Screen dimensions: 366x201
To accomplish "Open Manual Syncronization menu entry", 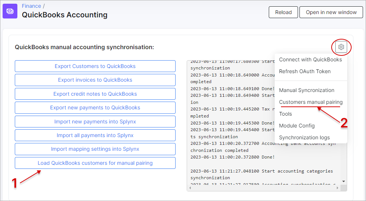I will (x=306, y=90).
